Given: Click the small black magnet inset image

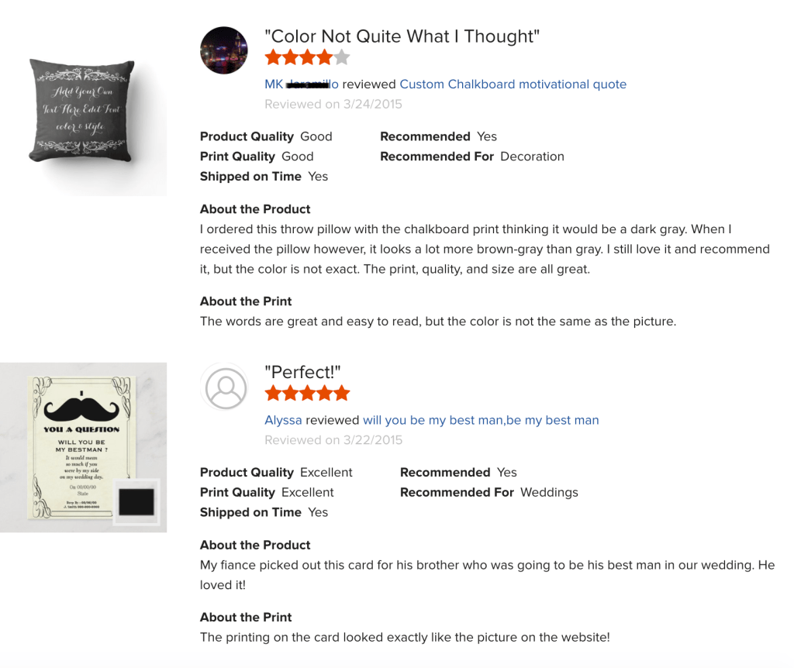Looking at the screenshot, I should (x=136, y=502).
